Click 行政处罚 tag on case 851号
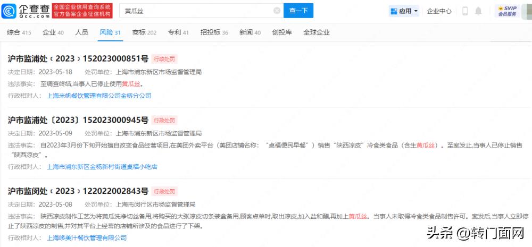 click(164, 59)
